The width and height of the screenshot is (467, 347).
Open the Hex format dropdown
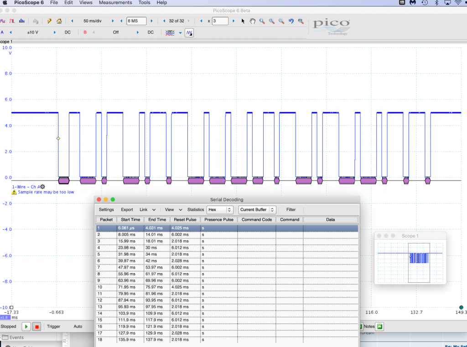click(220, 210)
